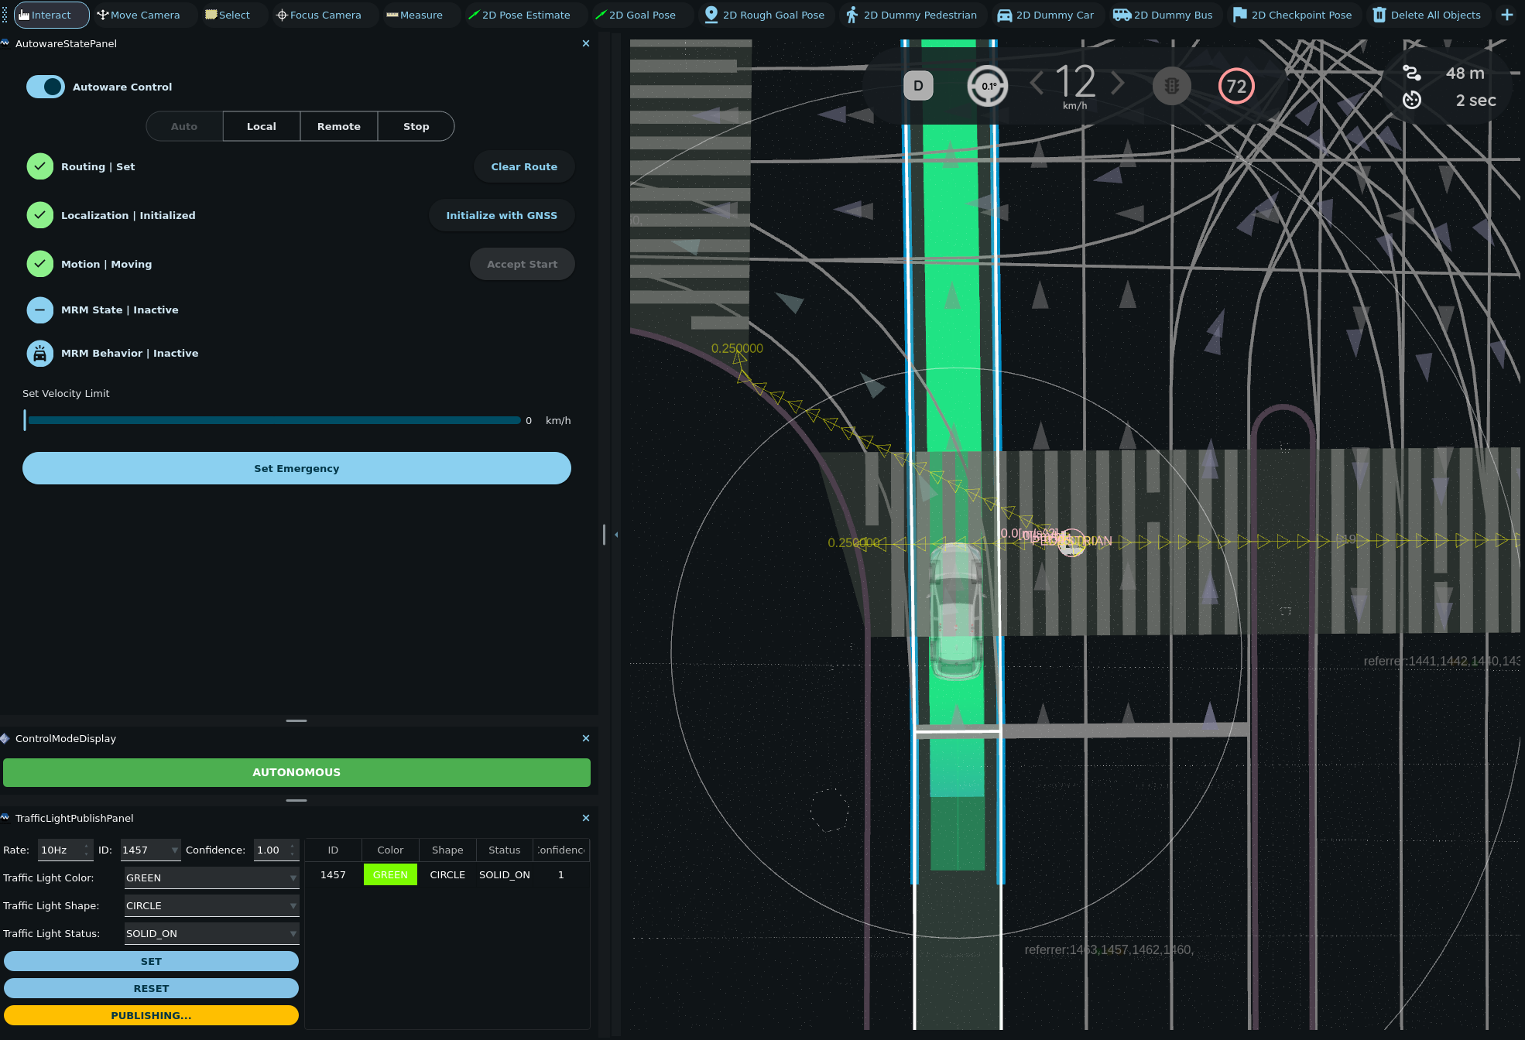This screenshot has height=1040, width=1525.
Task: Click the steering wheel angle indicator
Action: tap(988, 86)
